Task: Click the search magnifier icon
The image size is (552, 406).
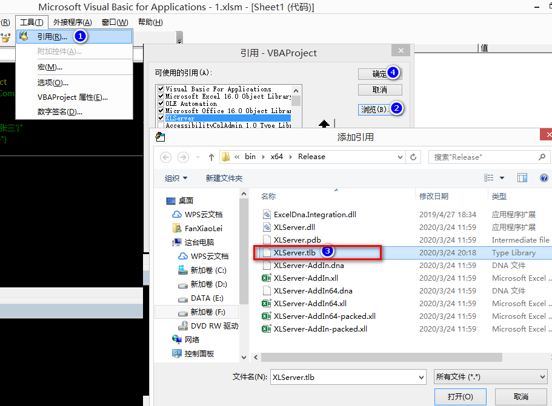Action: pyautogui.click(x=542, y=157)
